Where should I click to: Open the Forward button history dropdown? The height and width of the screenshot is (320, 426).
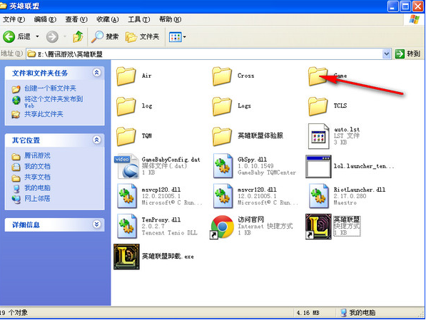65,36
